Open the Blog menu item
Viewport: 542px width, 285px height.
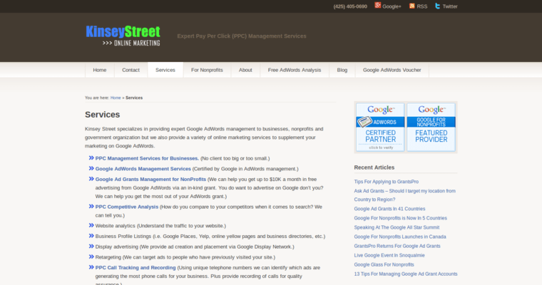pos(342,70)
